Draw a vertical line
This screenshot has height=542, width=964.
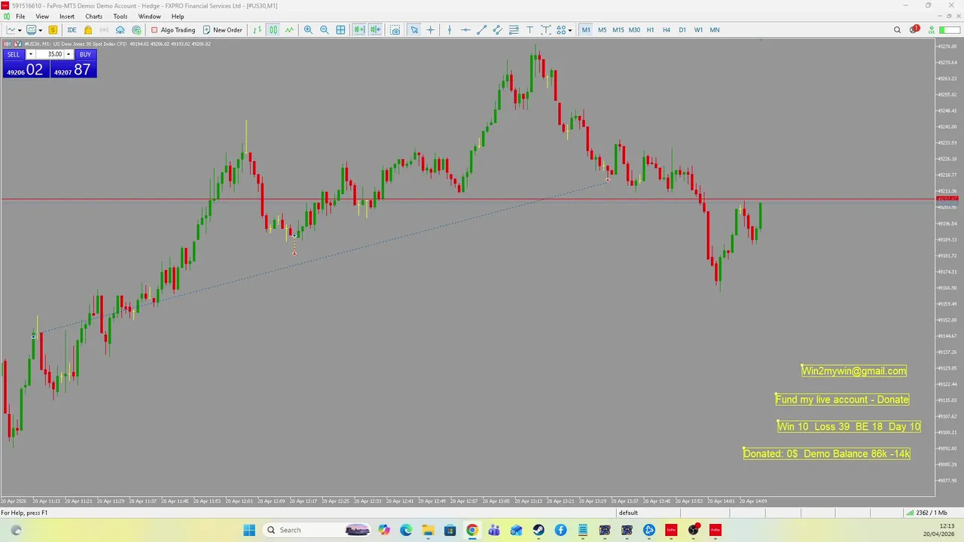click(x=450, y=30)
